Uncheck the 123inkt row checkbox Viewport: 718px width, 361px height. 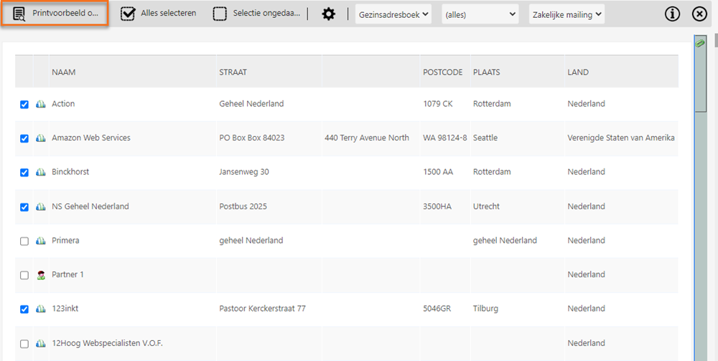coord(24,309)
